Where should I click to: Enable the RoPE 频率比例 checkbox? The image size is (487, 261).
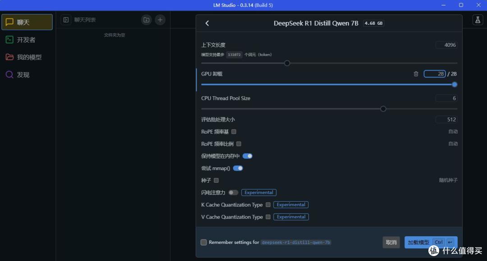coord(239,144)
